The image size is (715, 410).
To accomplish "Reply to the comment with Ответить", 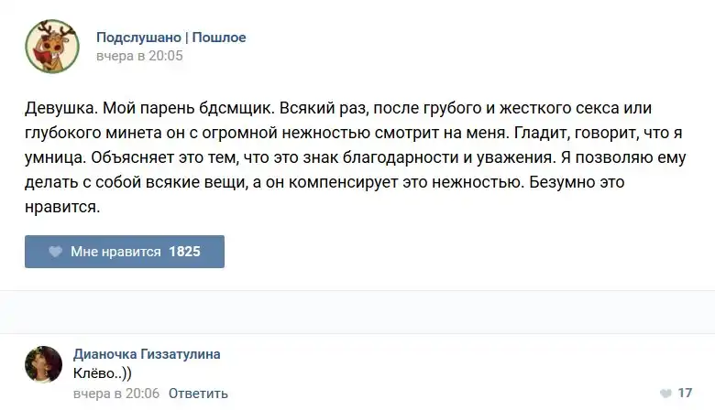I will (x=198, y=394).
